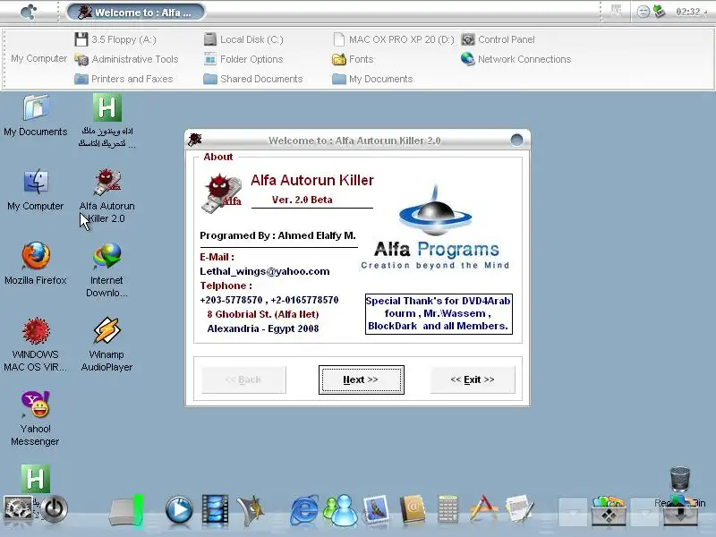Open the Welcome to : Alfa taskbar button

(x=136, y=13)
